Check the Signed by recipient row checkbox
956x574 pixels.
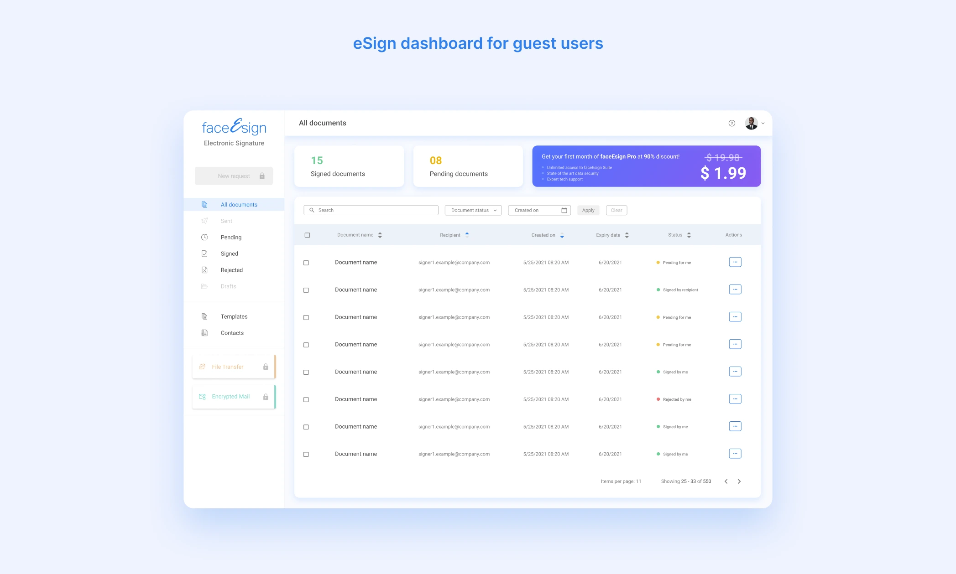(x=306, y=290)
